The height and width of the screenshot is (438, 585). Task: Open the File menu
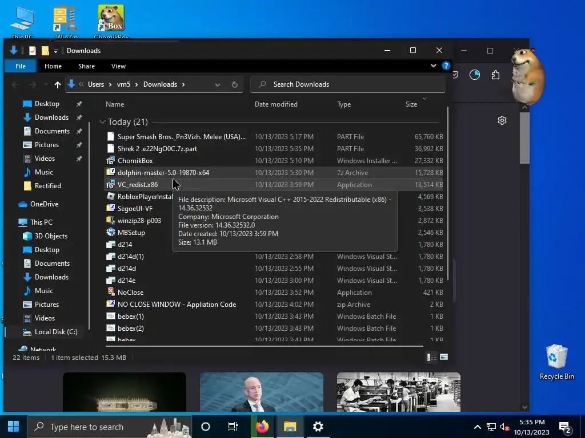click(x=20, y=66)
